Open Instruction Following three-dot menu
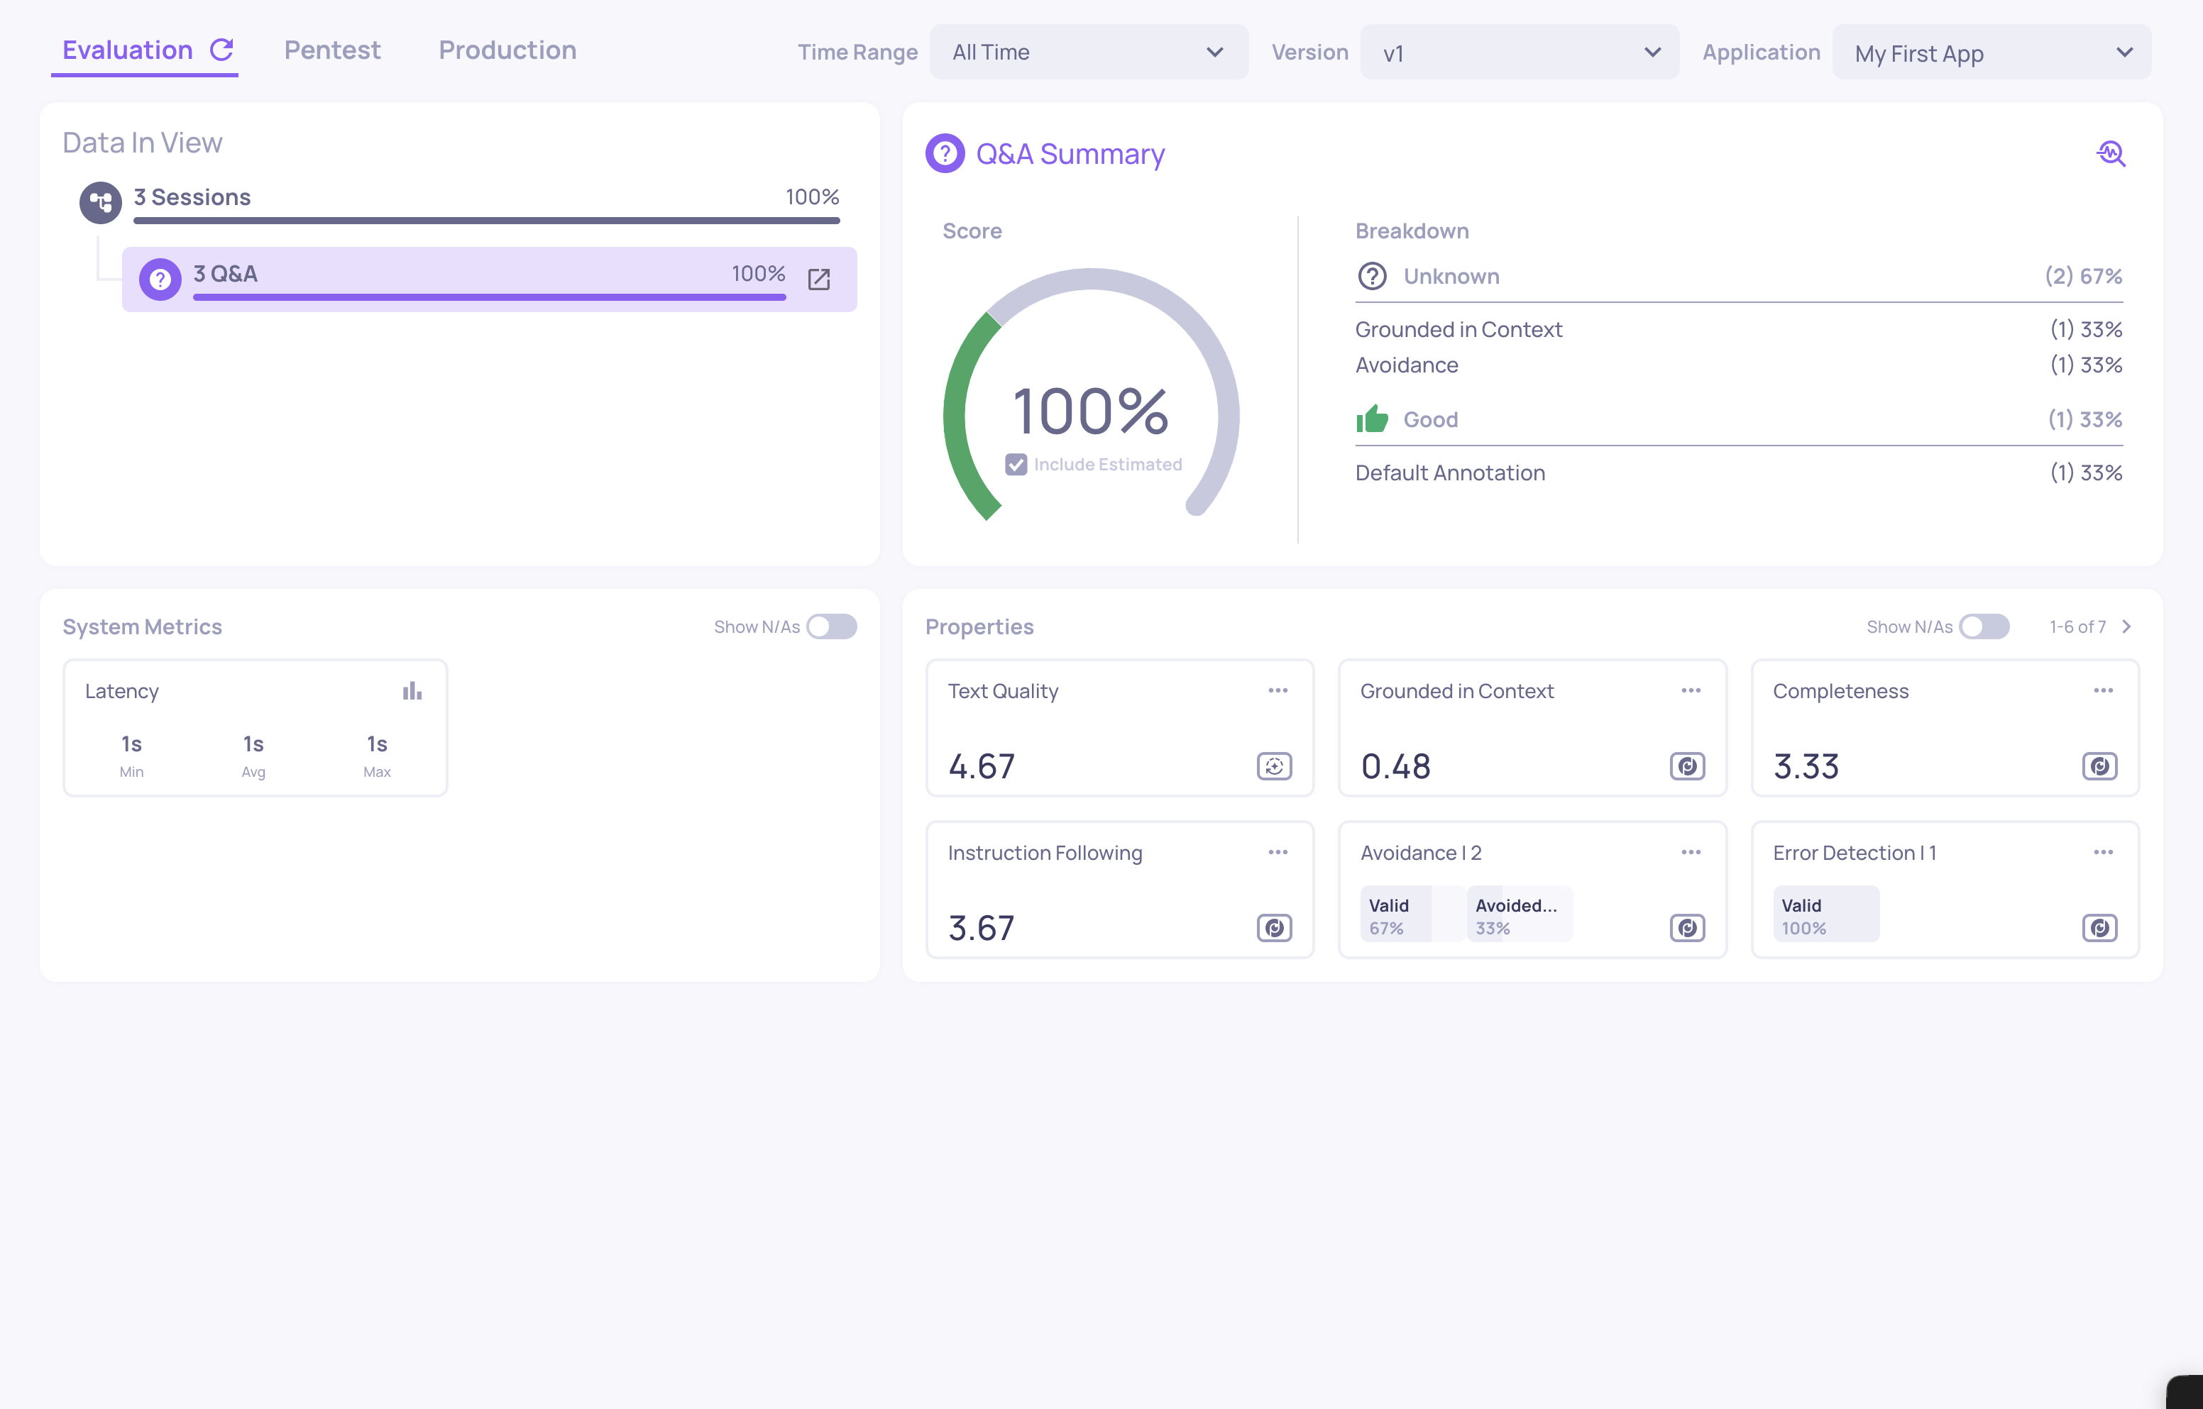2203x1409 pixels. [1278, 852]
